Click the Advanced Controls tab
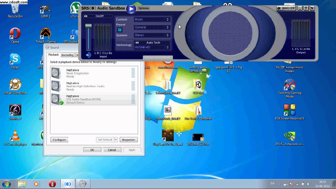The width and height of the screenshot is (336, 189). 158,57
